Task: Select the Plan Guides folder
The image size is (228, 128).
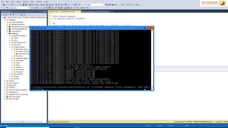Action: tap(20, 70)
